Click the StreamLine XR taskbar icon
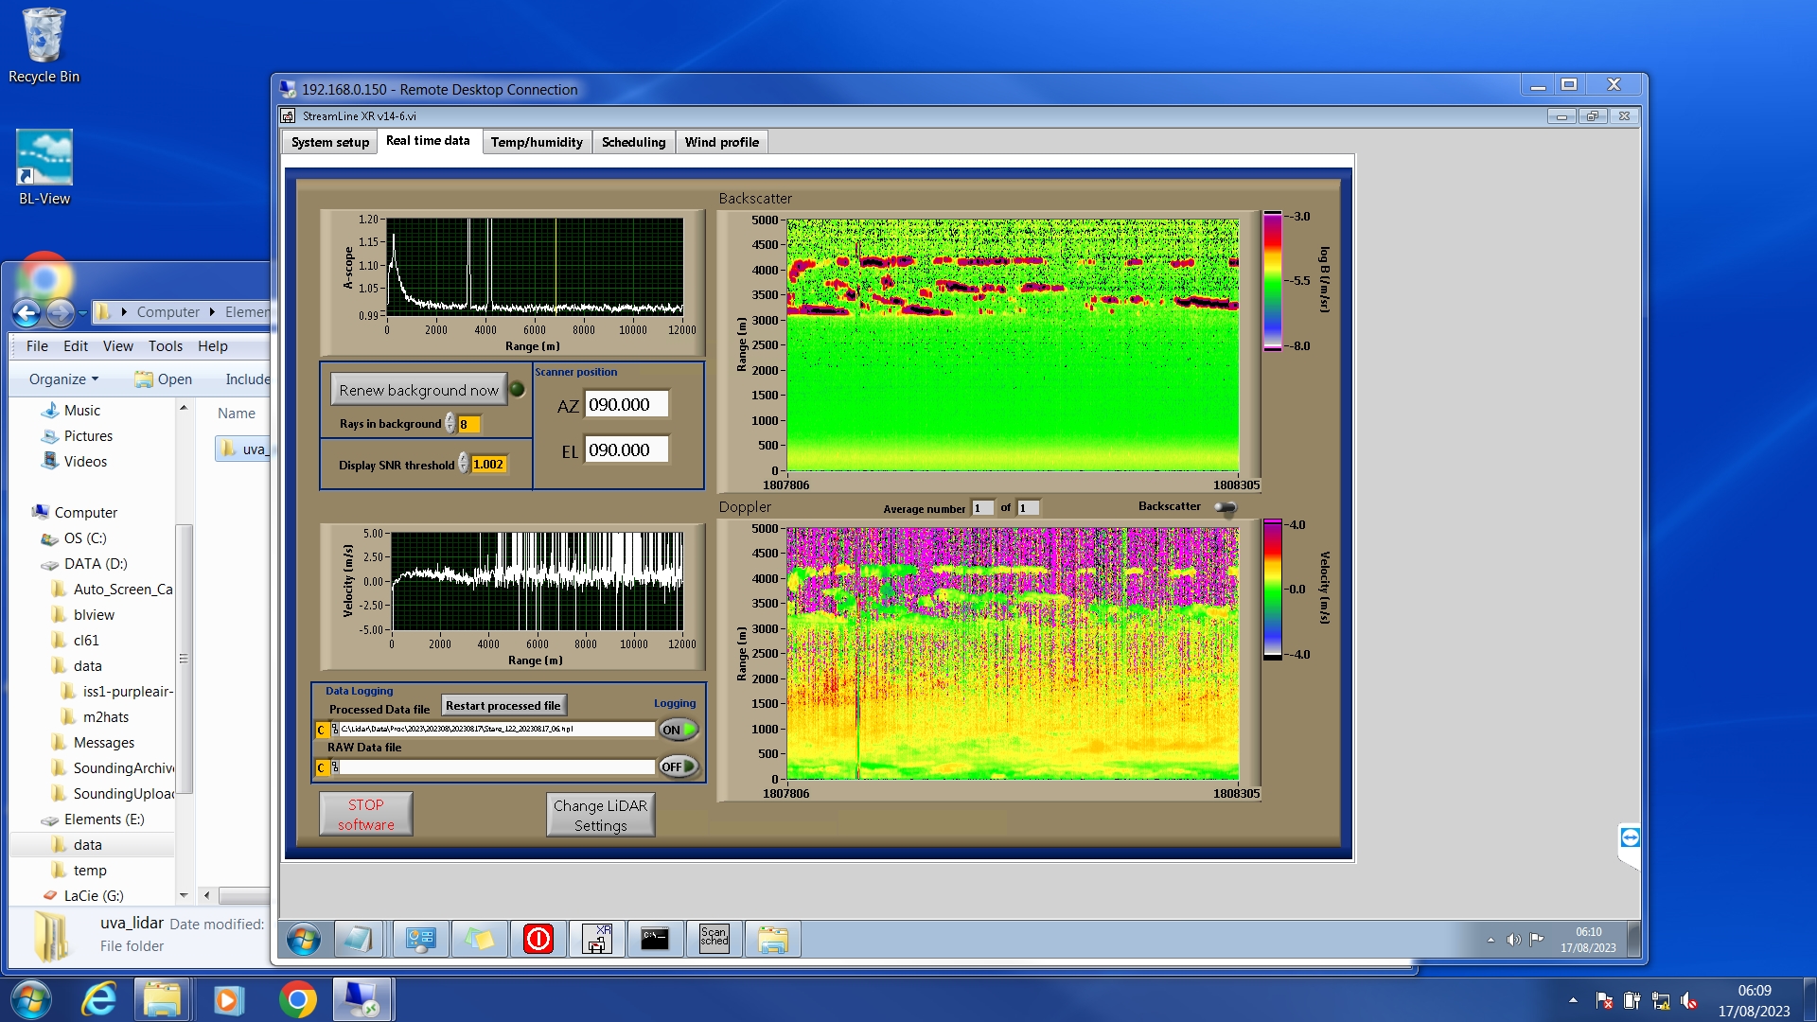The width and height of the screenshot is (1817, 1022). 596,939
